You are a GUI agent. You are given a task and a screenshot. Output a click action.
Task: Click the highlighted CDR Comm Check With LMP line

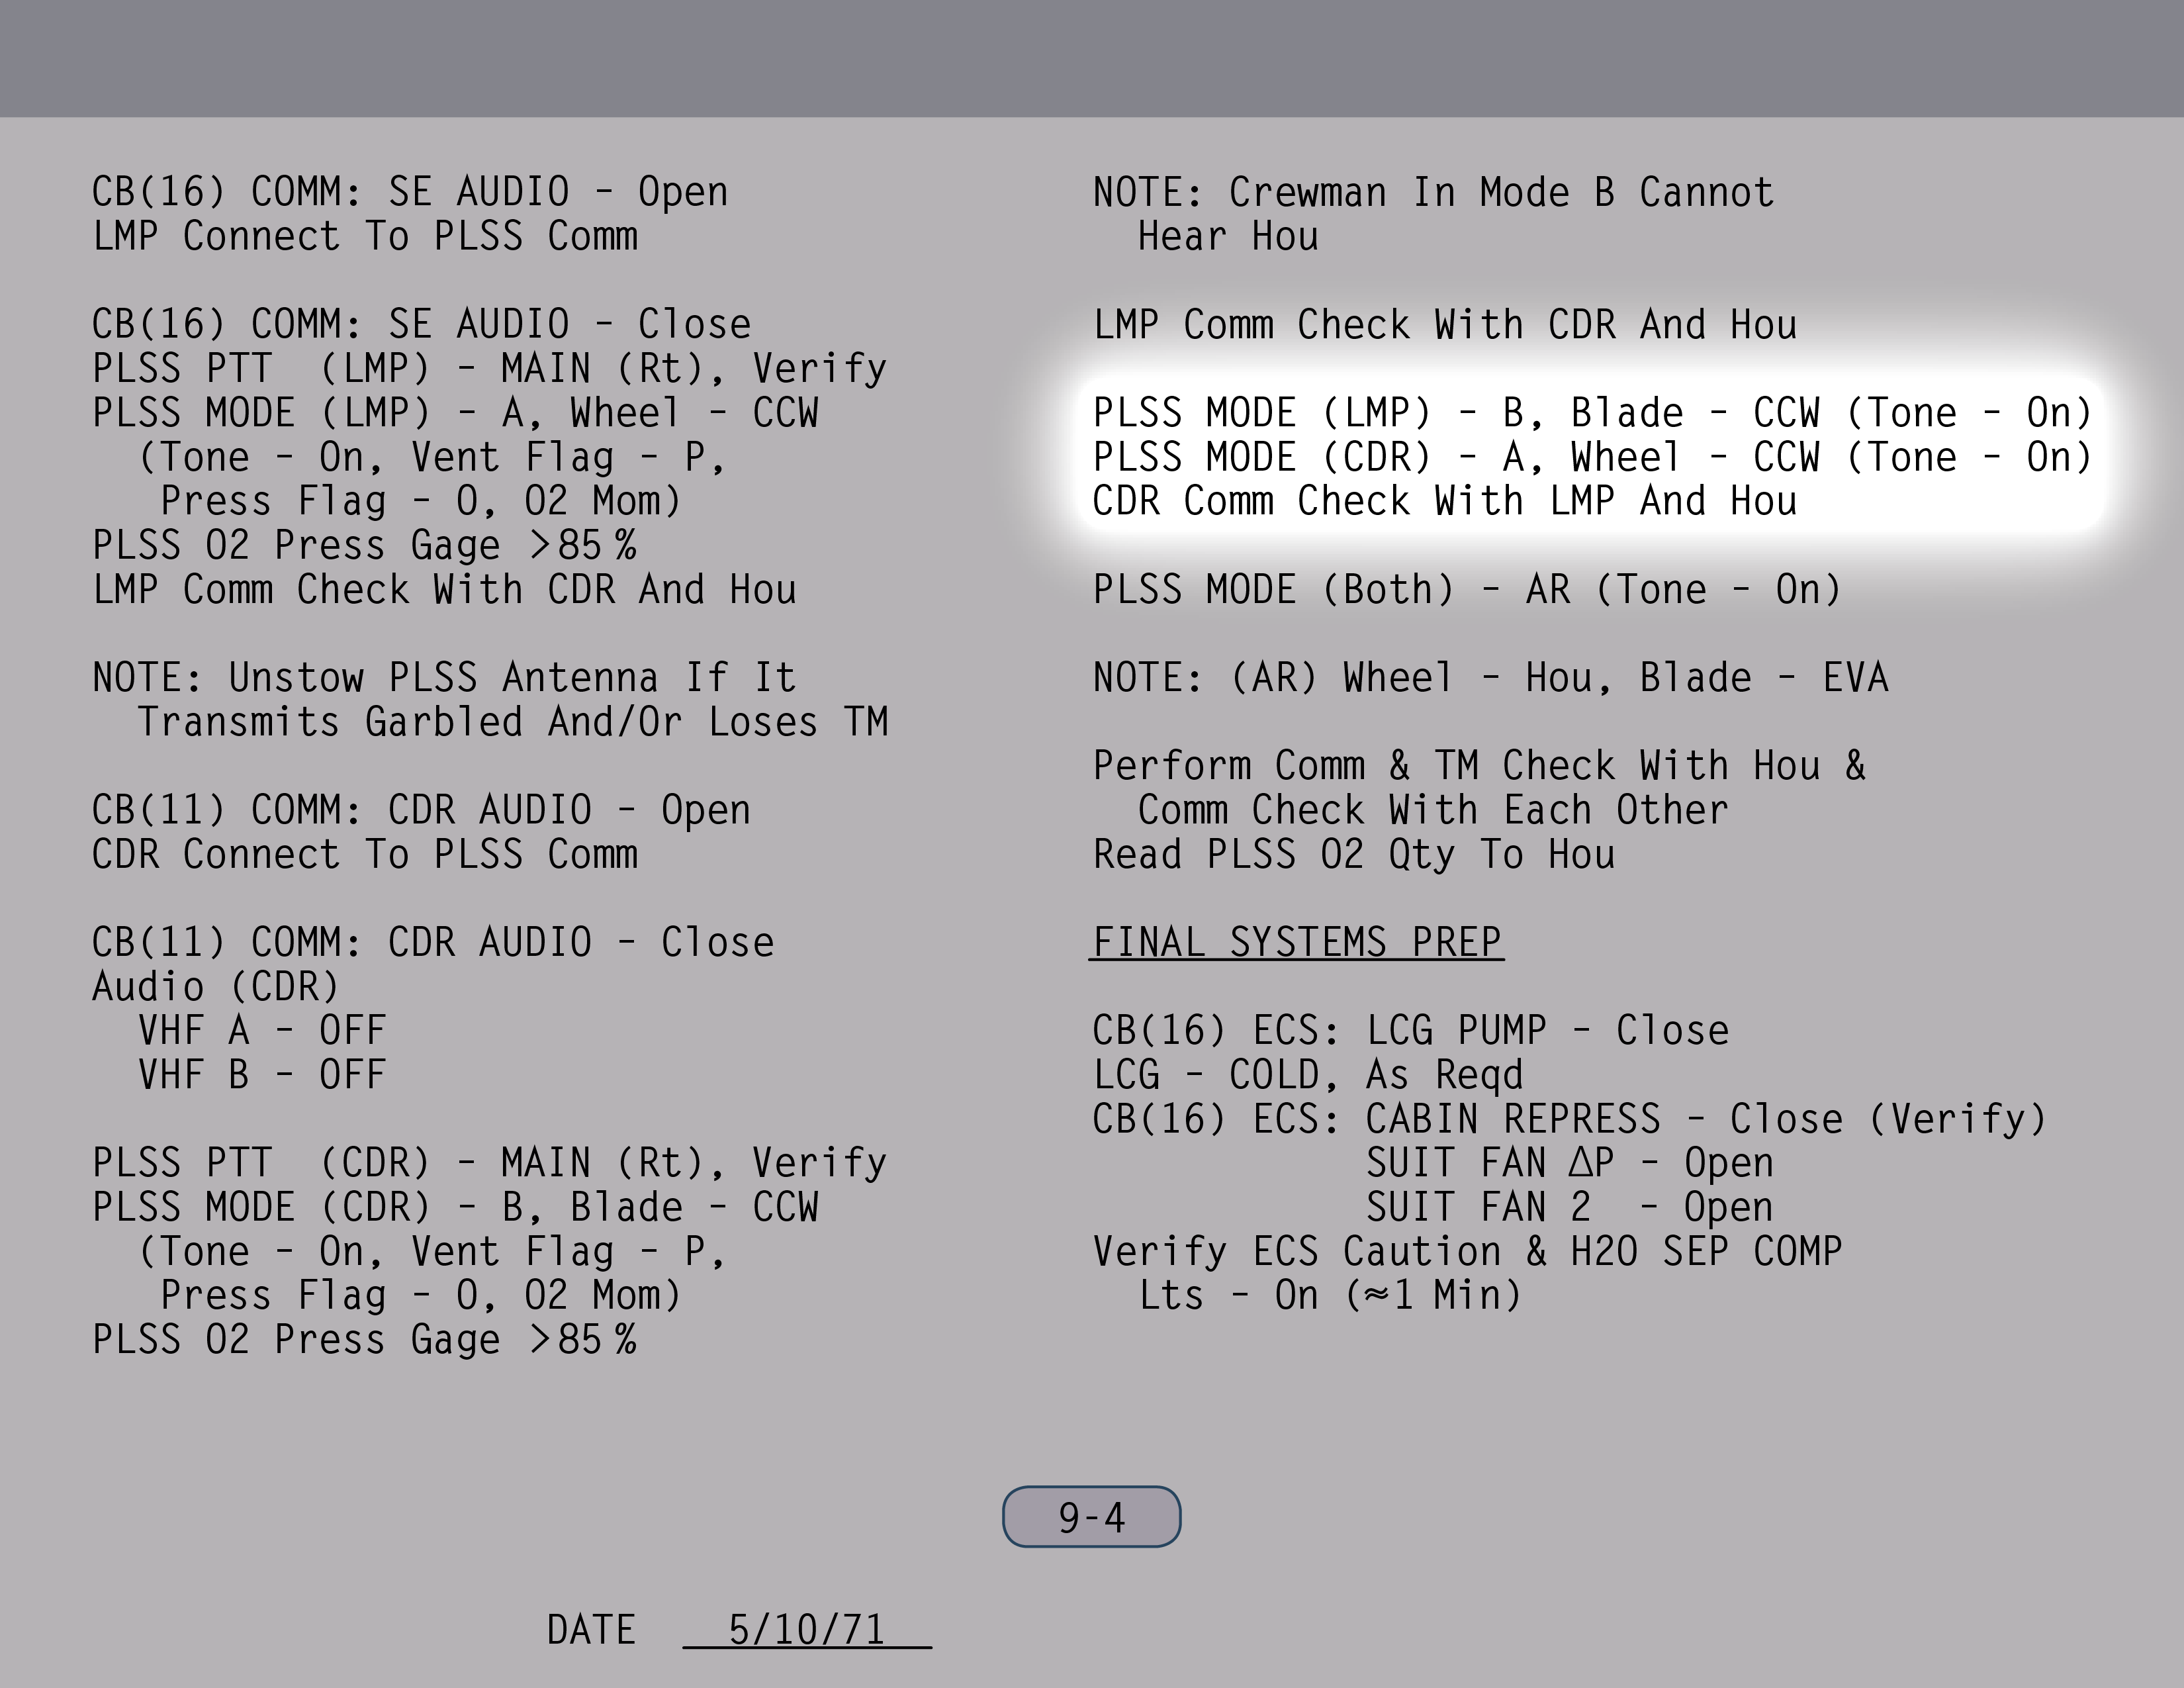tap(1444, 501)
